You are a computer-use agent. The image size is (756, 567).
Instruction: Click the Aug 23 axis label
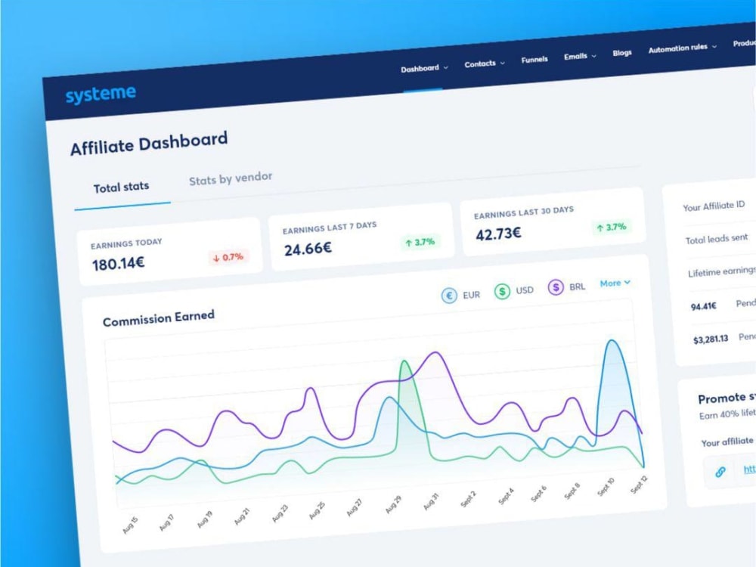pyautogui.click(x=280, y=513)
